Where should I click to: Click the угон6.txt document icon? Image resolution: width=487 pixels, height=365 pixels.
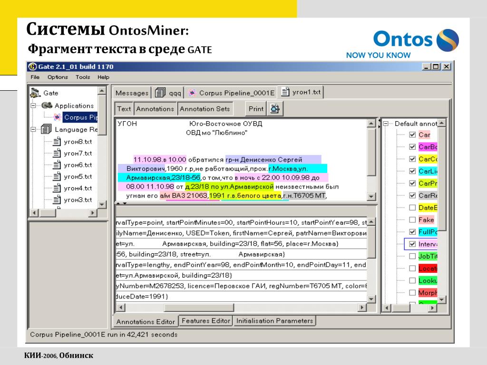[57, 165]
